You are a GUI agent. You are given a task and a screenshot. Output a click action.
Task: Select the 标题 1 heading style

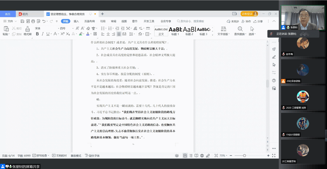click(x=175, y=31)
